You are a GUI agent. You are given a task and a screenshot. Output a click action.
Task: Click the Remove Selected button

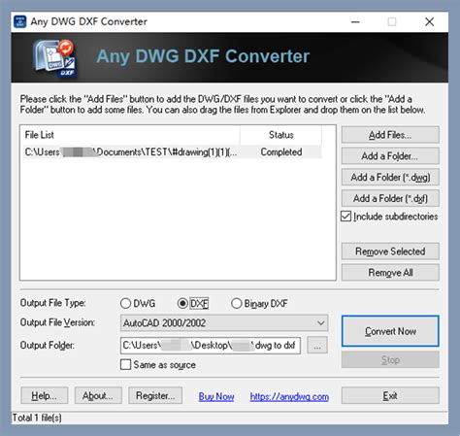click(390, 252)
